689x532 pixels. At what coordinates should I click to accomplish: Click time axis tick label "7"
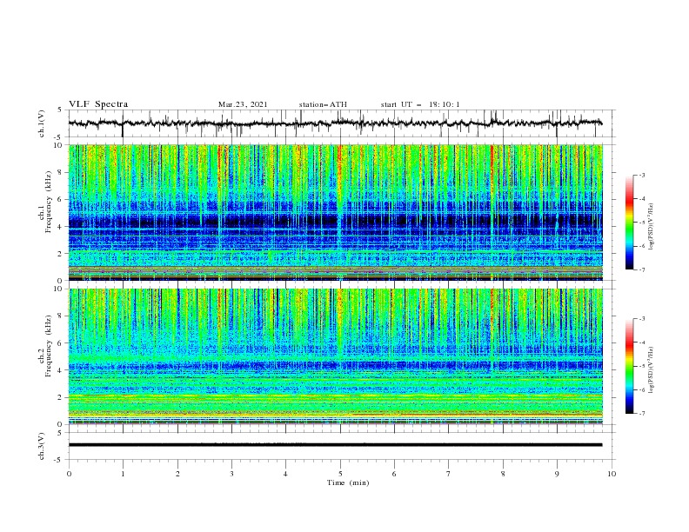pos(449,474)
